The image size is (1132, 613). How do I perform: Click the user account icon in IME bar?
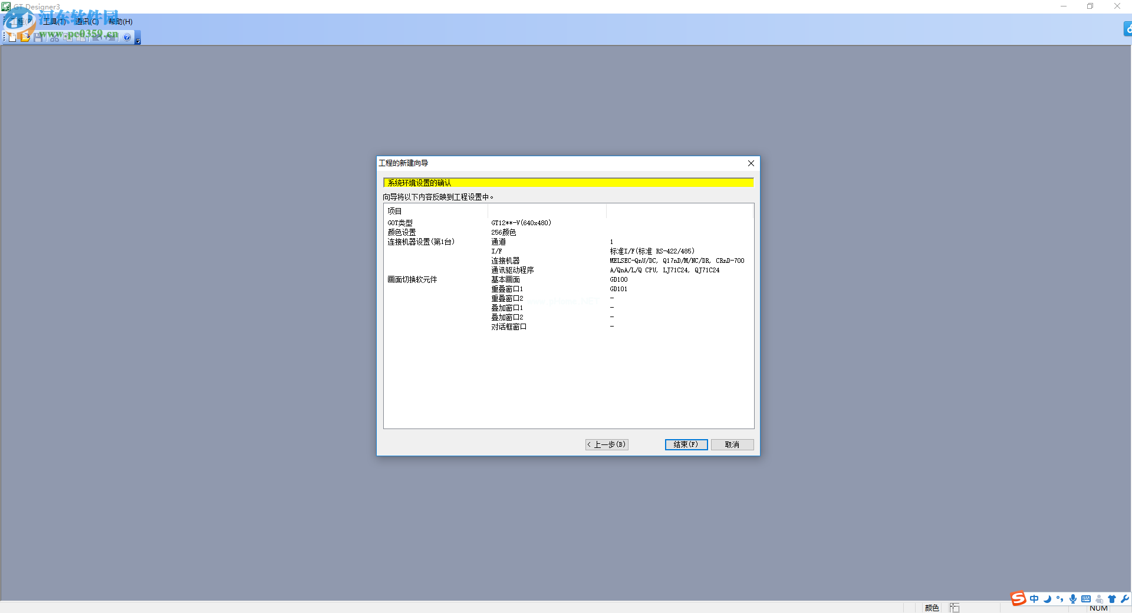pos(1099,599)
